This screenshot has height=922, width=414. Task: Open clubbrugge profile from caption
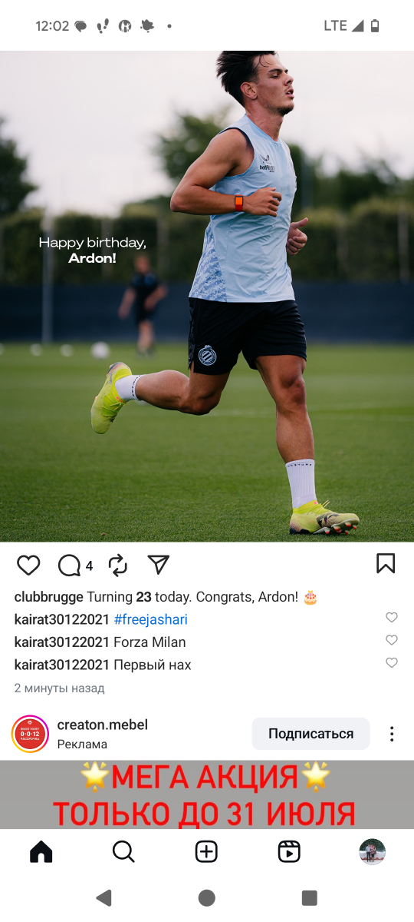click(x=48, y=597)
